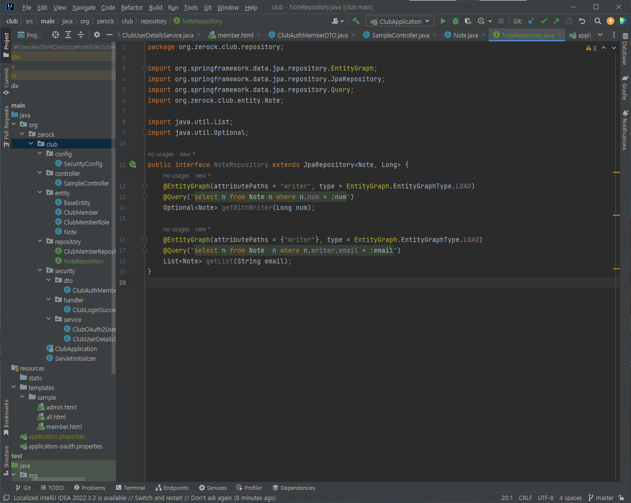
Task: Open the Git tool window
Action: [x=23, y=487]
